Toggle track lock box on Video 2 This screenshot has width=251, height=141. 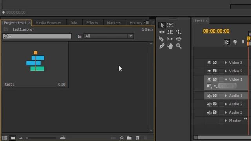221,71
